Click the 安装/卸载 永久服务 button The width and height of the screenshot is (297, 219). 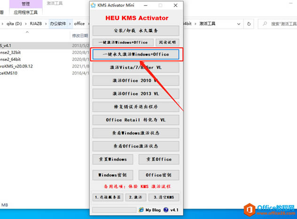(x=136, y=30)
